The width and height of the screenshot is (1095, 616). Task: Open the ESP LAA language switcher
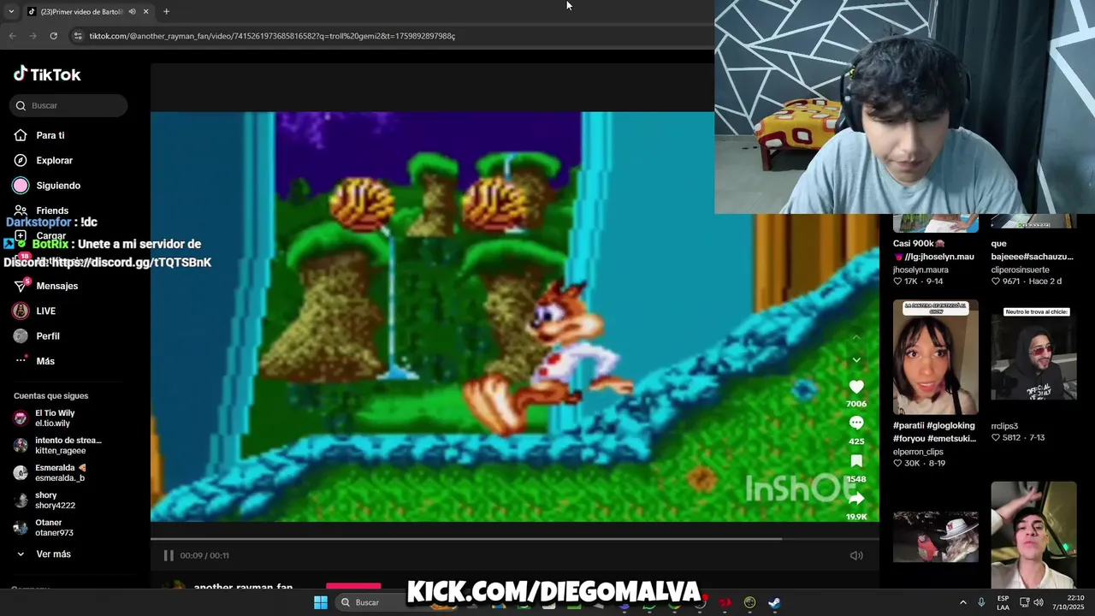(1003, 602)
